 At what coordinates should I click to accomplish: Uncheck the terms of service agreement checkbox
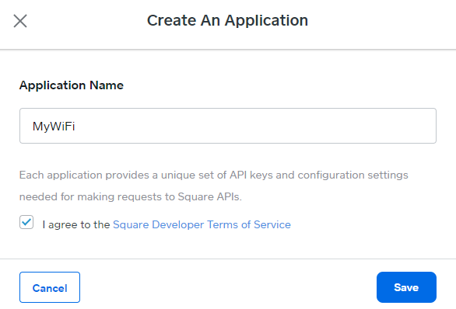(x=26, y=222)
